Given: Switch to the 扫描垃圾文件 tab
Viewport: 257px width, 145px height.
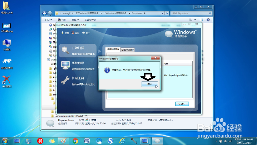Looking at the screenshot, I should pyautogui.click(x=128, y=50).
